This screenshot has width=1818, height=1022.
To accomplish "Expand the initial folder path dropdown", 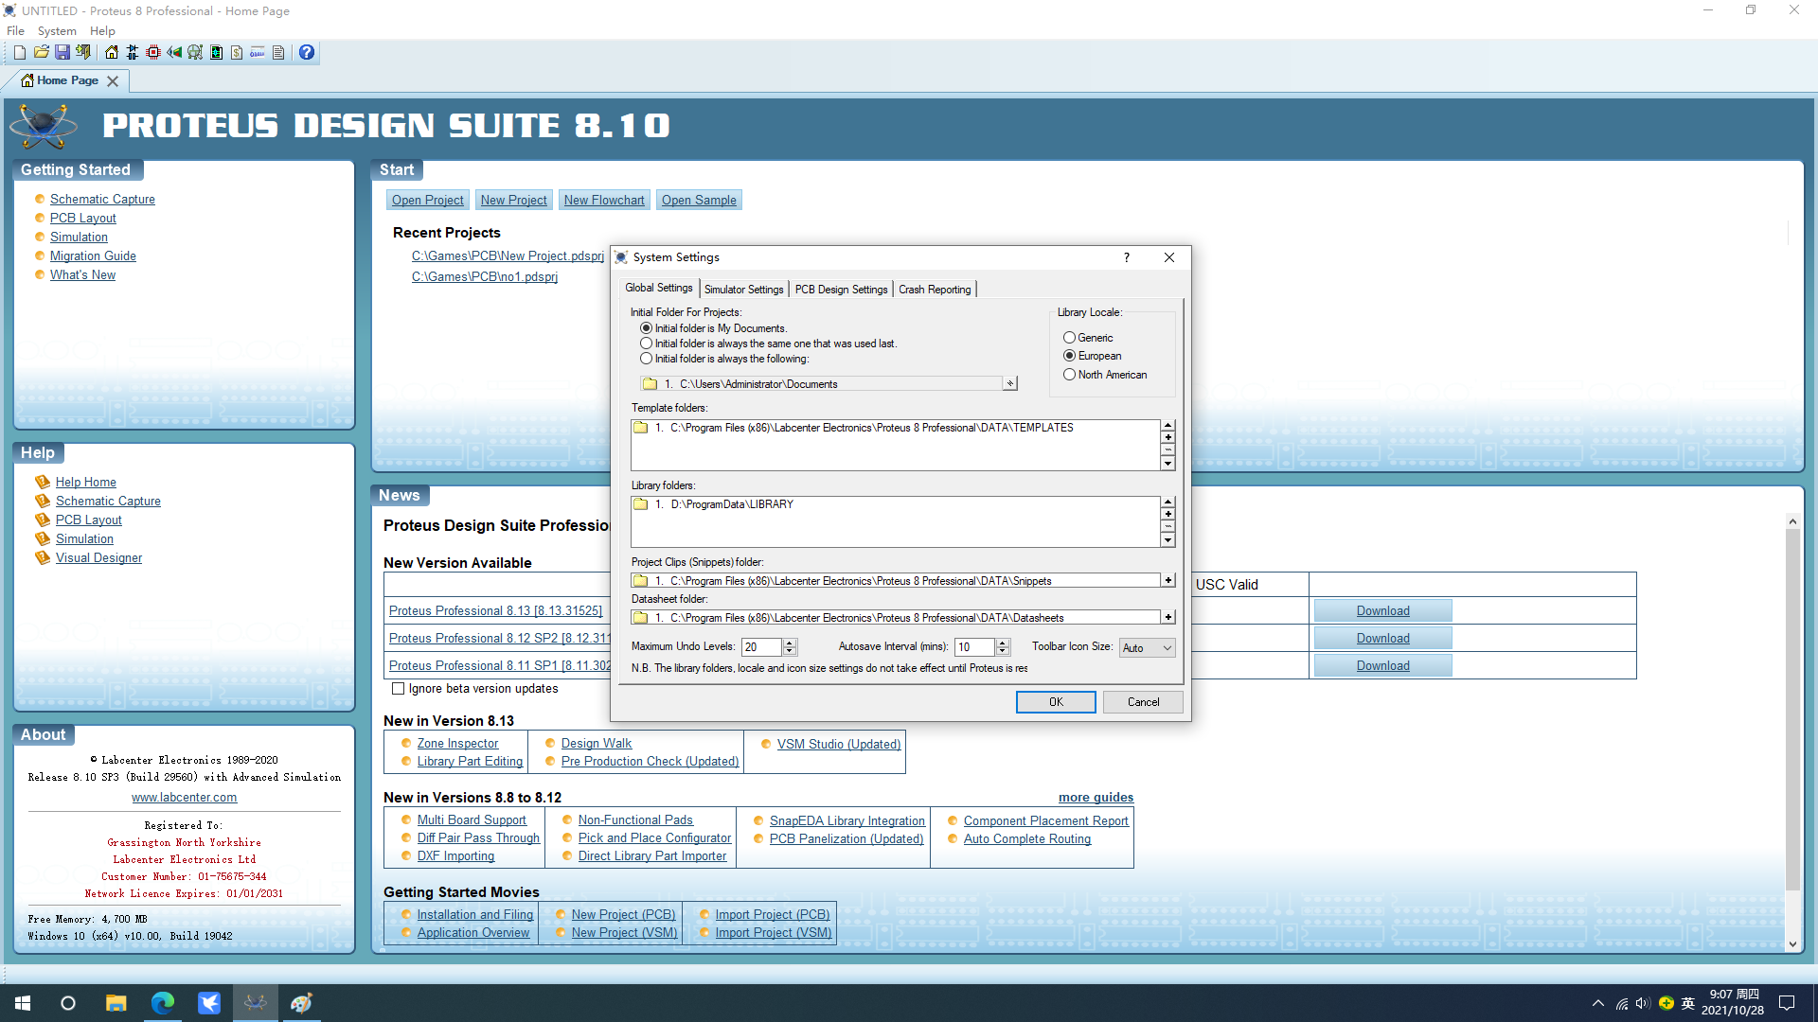I will [1010, 384].
